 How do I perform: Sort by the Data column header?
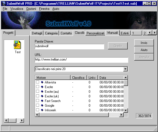111,78
